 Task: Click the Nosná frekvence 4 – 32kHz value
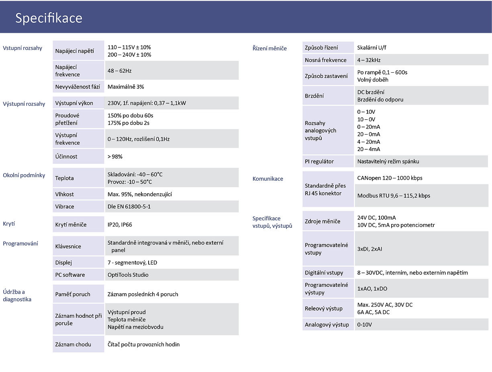[x=370, y=59]
